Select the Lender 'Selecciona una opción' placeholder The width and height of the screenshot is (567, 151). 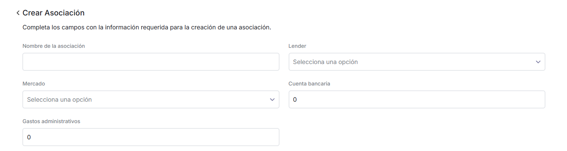pyautogui.click(x=325, y=62)
